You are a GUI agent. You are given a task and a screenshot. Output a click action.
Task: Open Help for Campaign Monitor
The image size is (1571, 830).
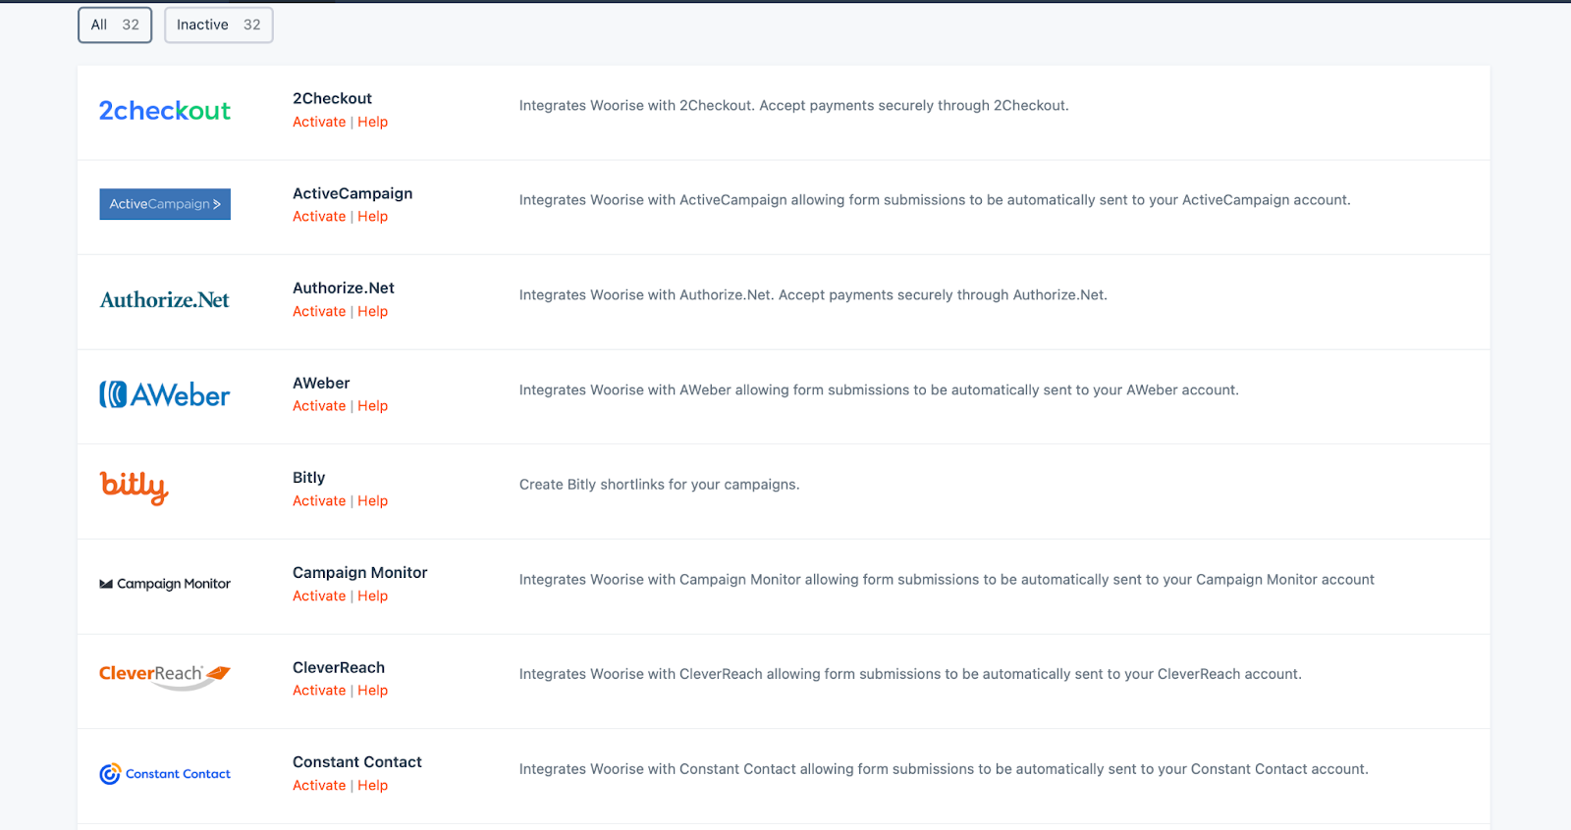[373, 596]
